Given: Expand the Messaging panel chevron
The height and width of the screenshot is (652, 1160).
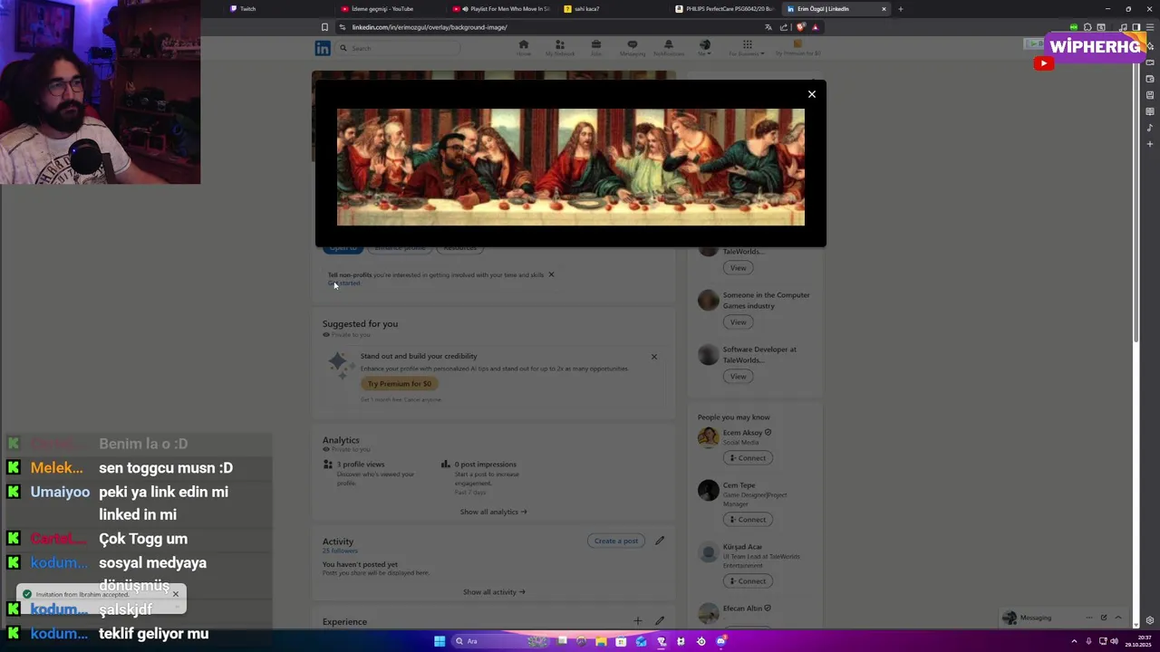Looking at the screenshot, I should 1118,618.
